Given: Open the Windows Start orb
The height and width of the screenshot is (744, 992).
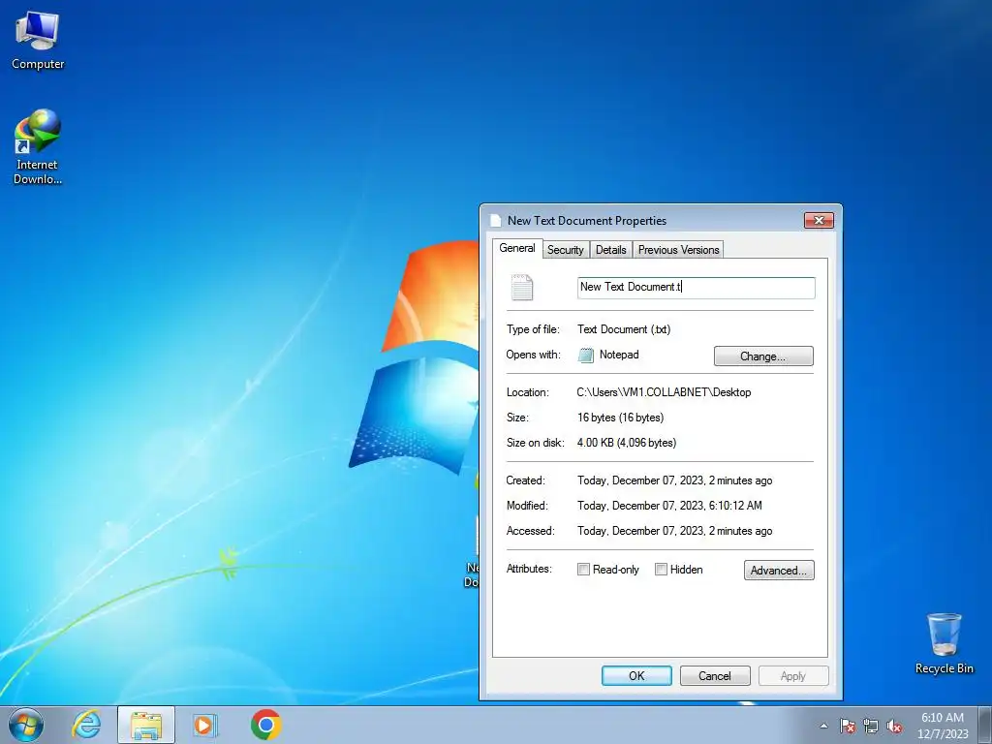Looking at the screenshot, I should pos(26,725).
